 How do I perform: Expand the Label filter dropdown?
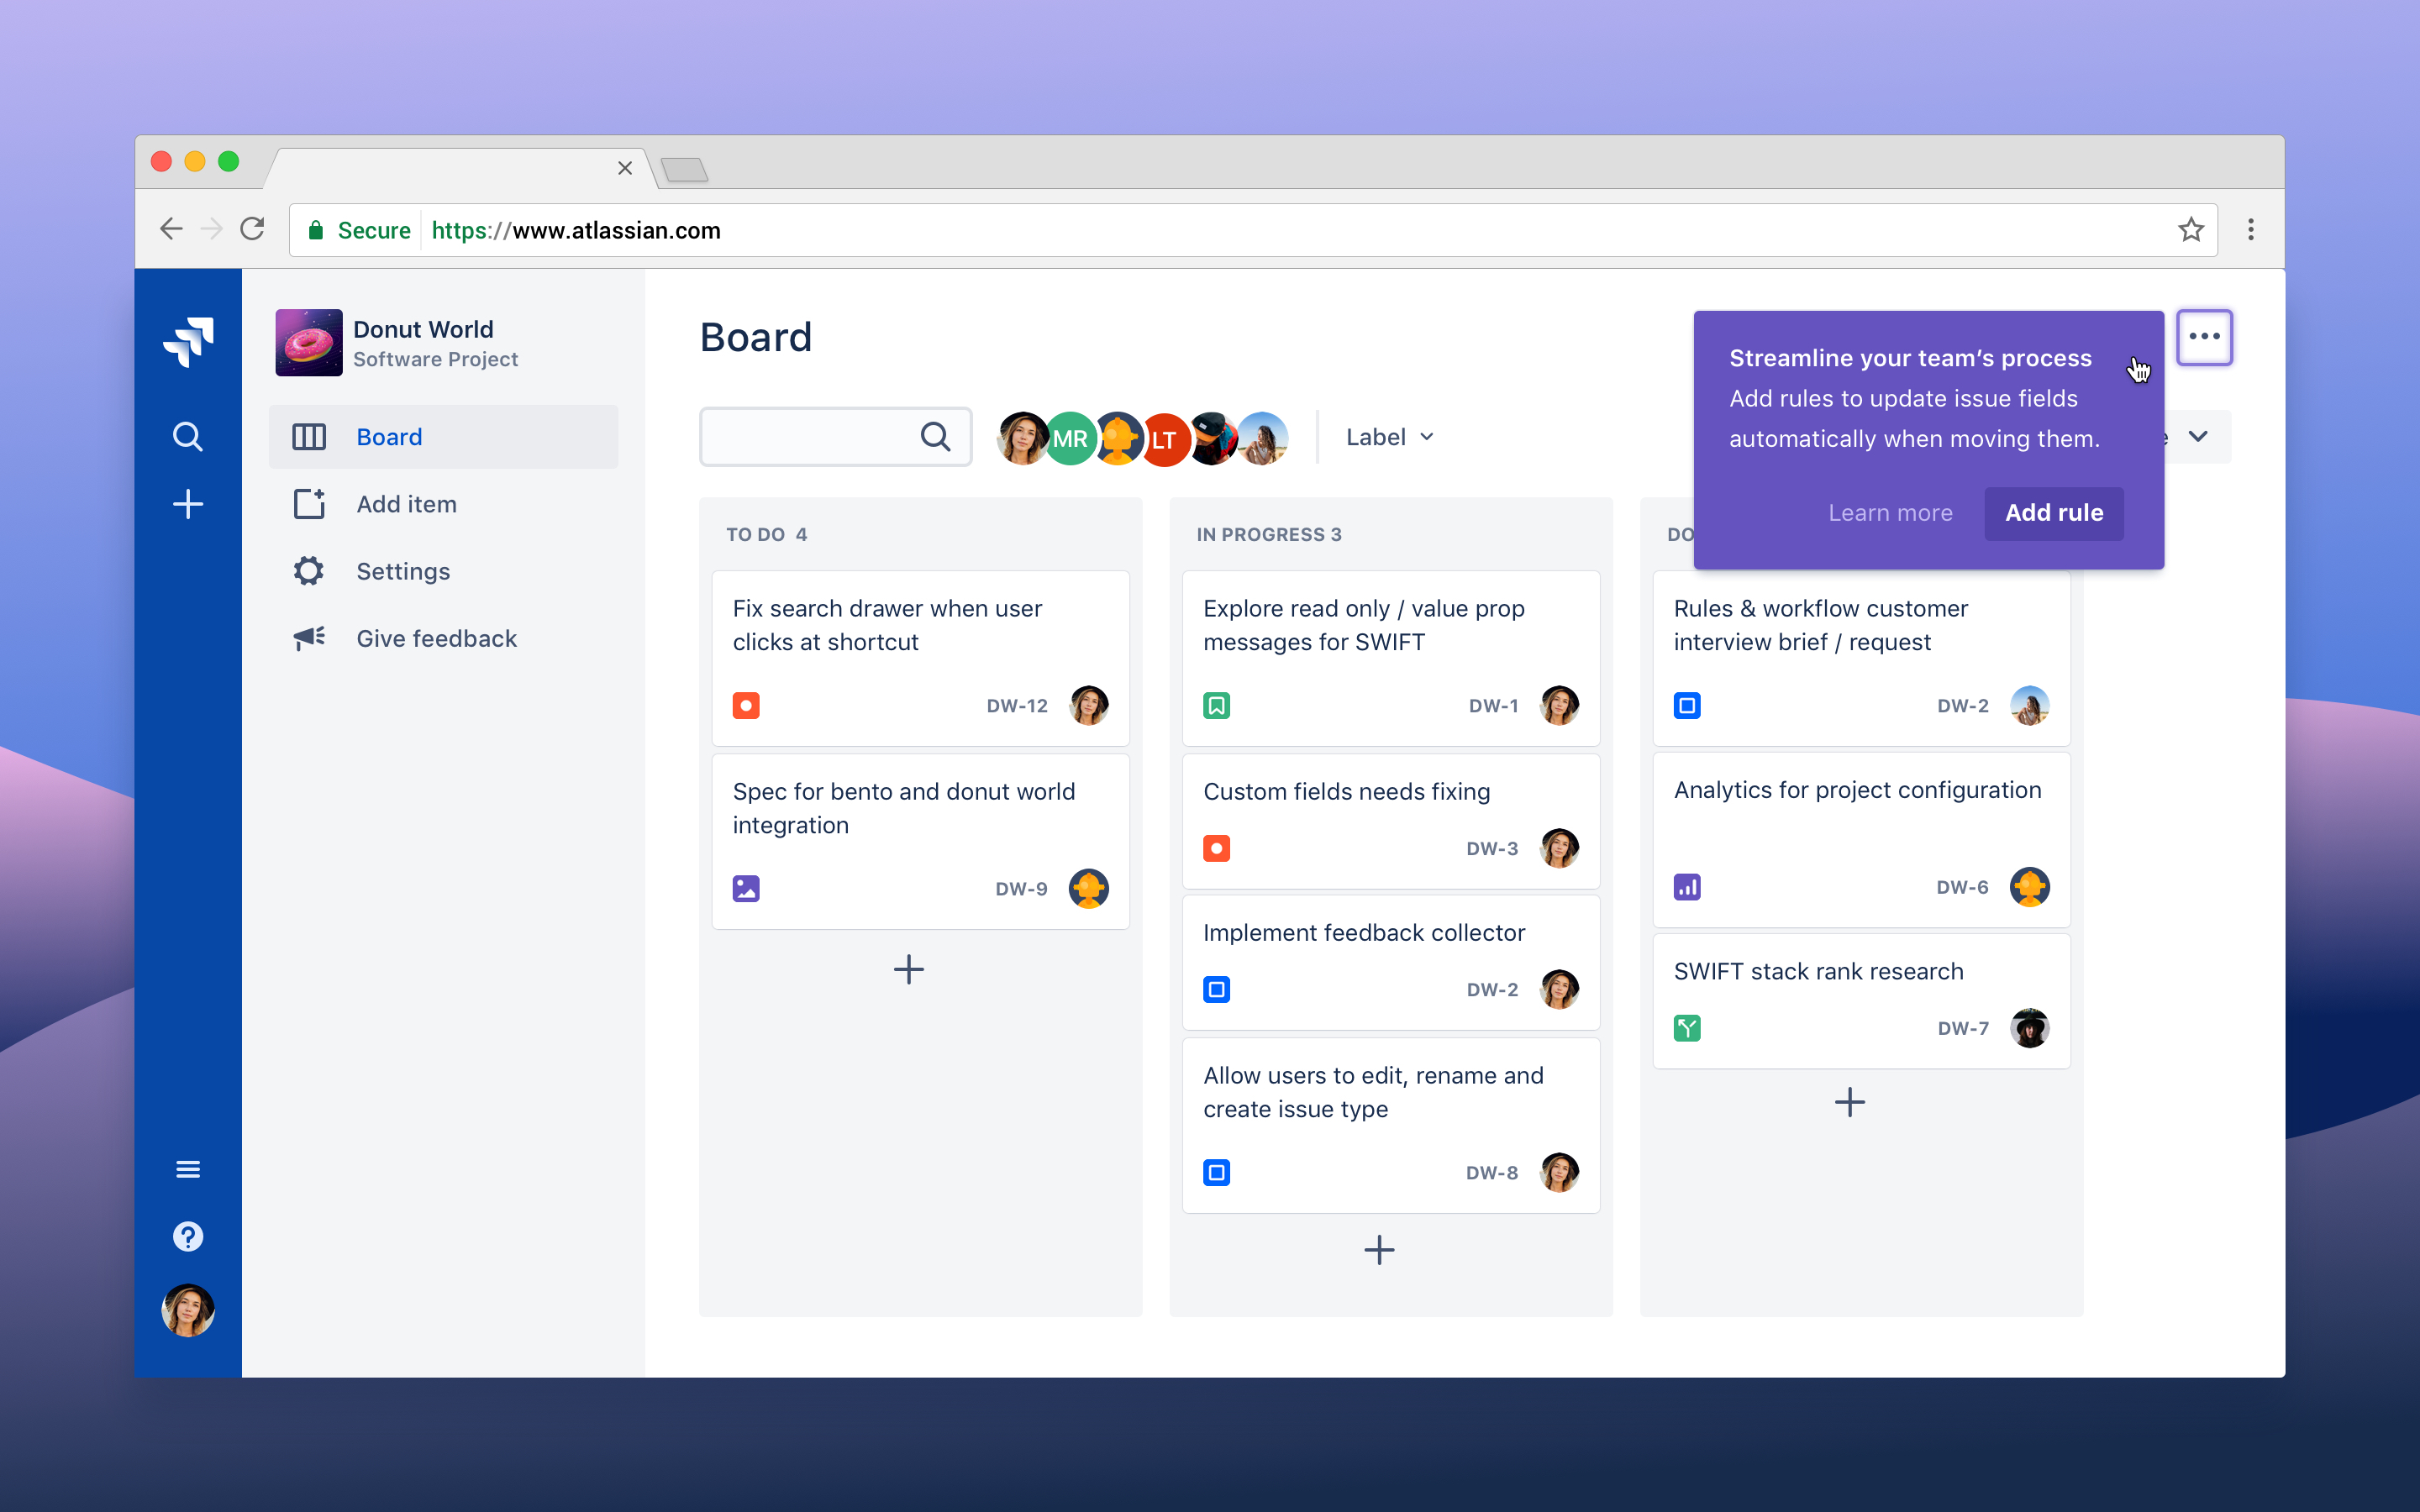(1389, 437)
